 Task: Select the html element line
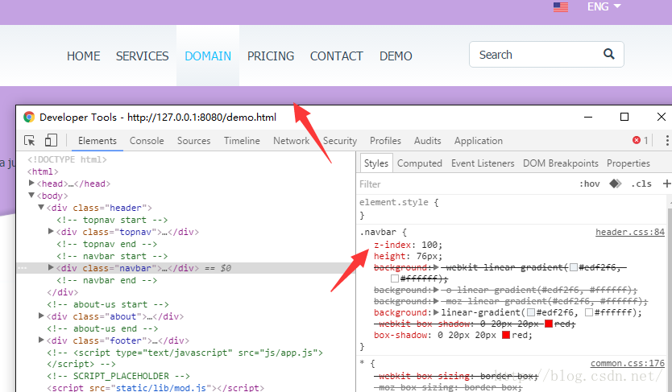(x=43, y=171)
